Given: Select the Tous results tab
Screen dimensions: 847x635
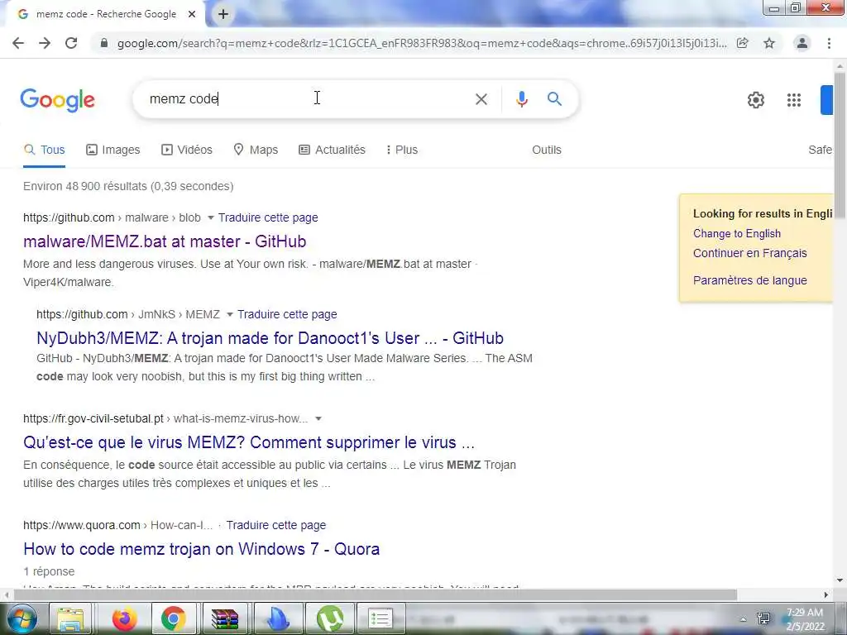Looking at the screenshot, I should point(45,150).
